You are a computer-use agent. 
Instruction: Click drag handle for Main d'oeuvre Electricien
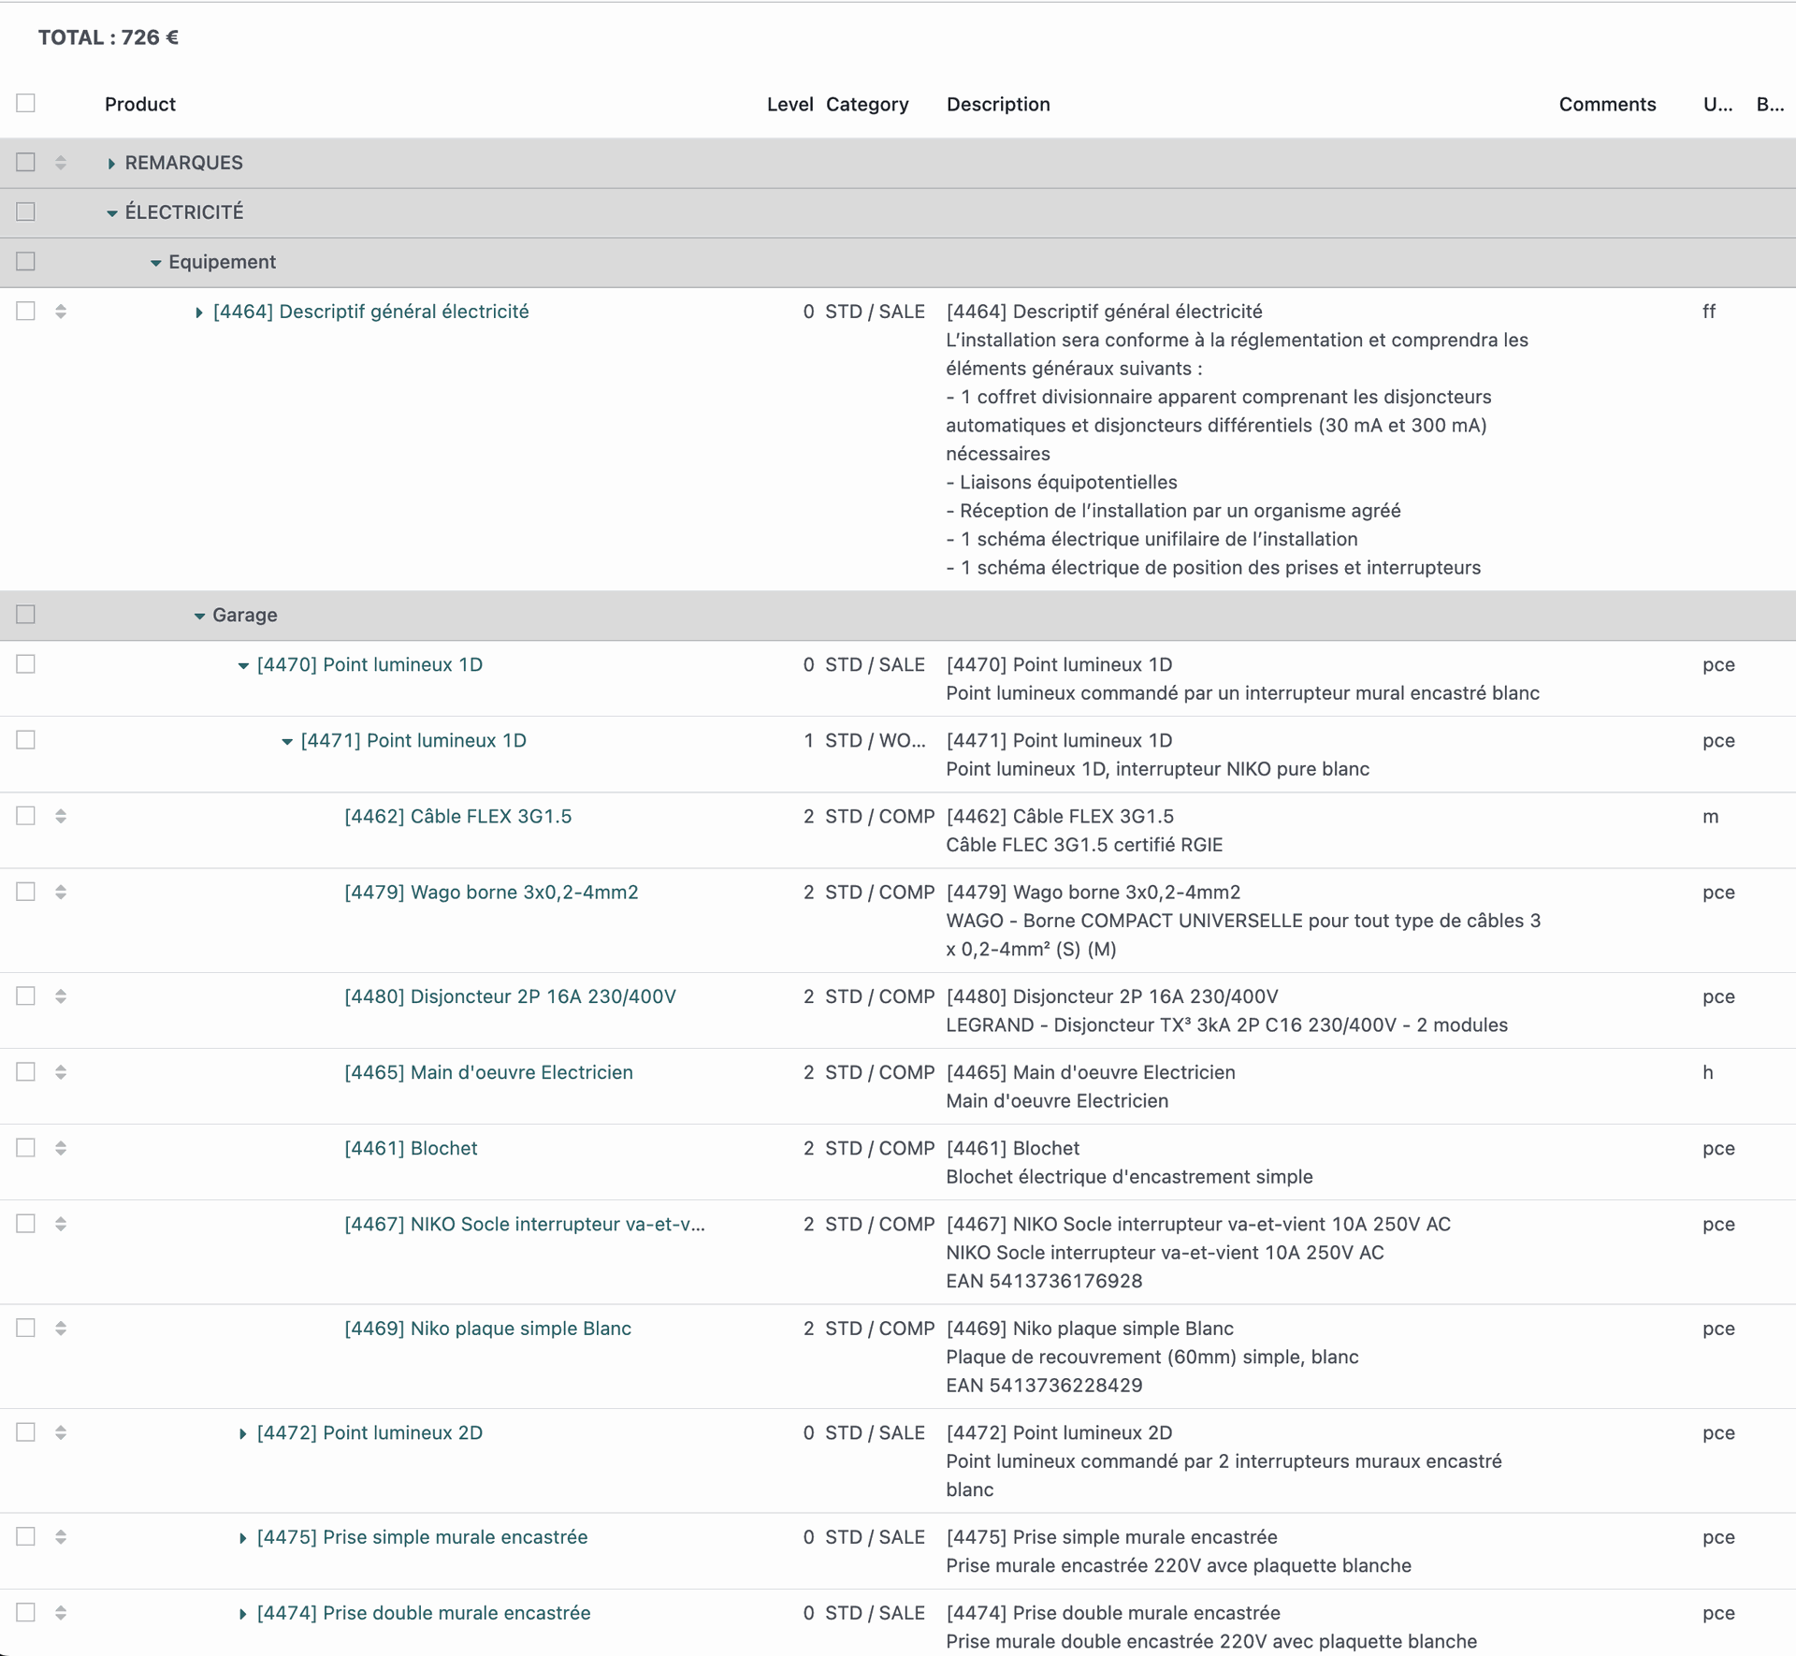click(x=61, y=1072)
